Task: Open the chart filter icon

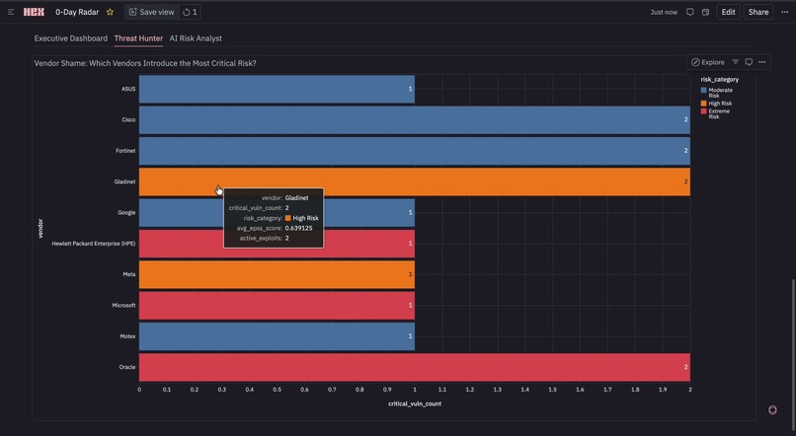Action: pos(735,62)
